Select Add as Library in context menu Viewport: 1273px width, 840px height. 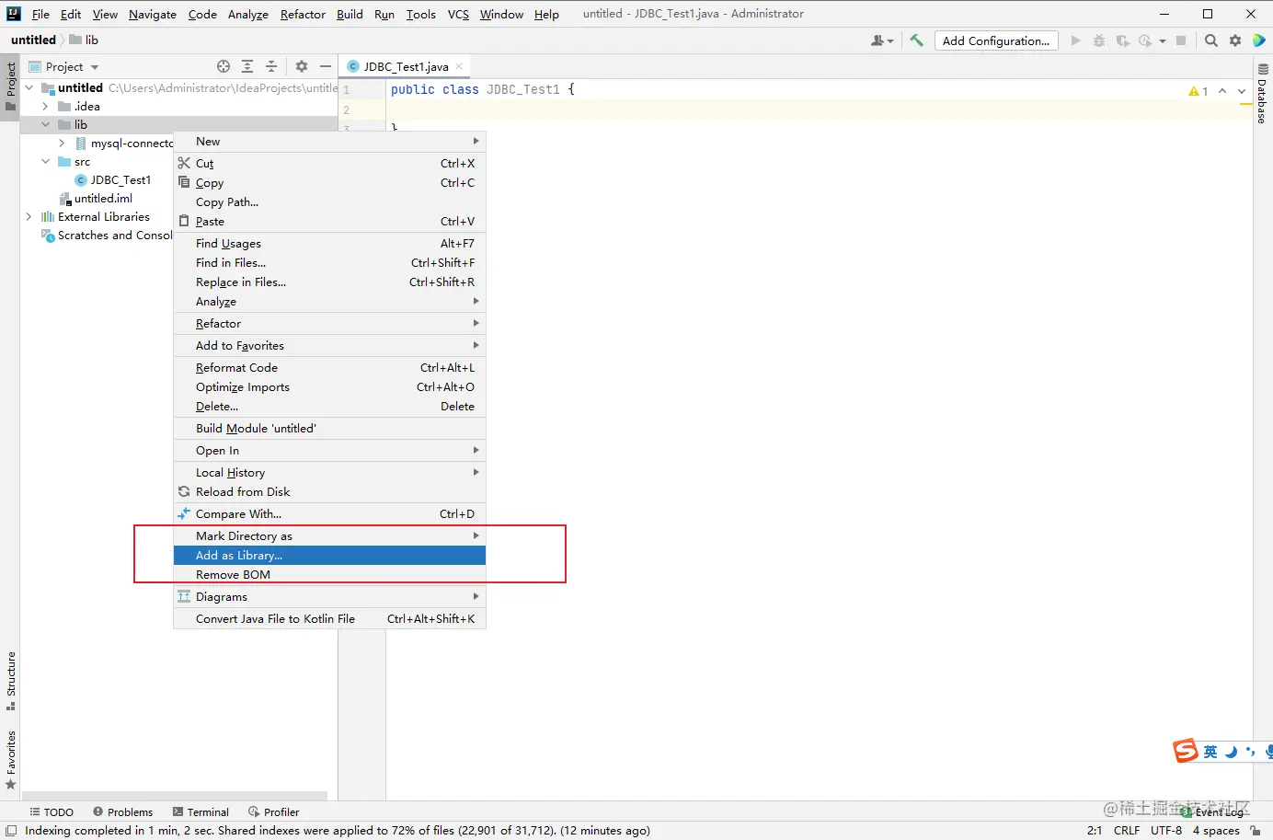329,555
